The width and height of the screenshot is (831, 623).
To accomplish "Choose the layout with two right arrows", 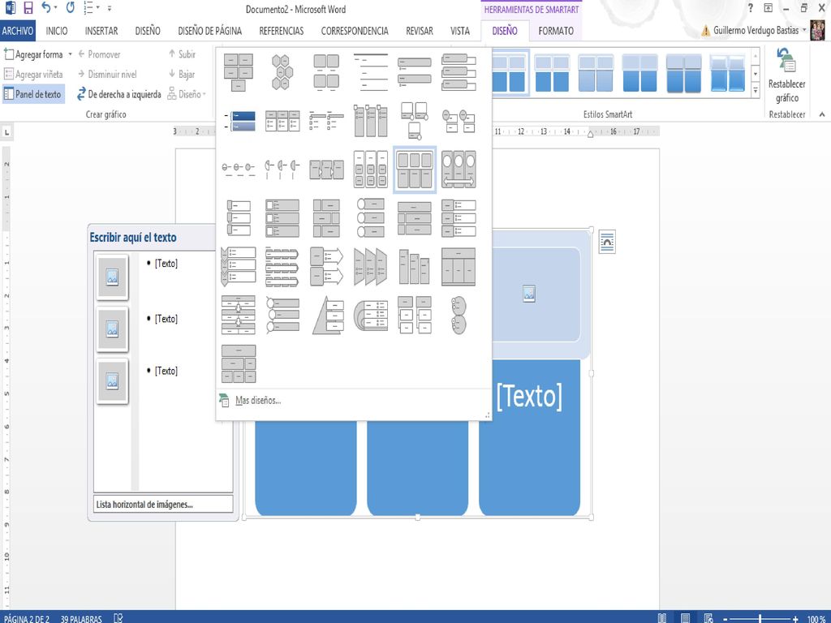I will 326,266.
